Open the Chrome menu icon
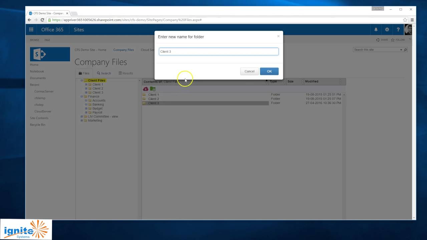This screenshot has height=240, width=427. coord(412,20)
